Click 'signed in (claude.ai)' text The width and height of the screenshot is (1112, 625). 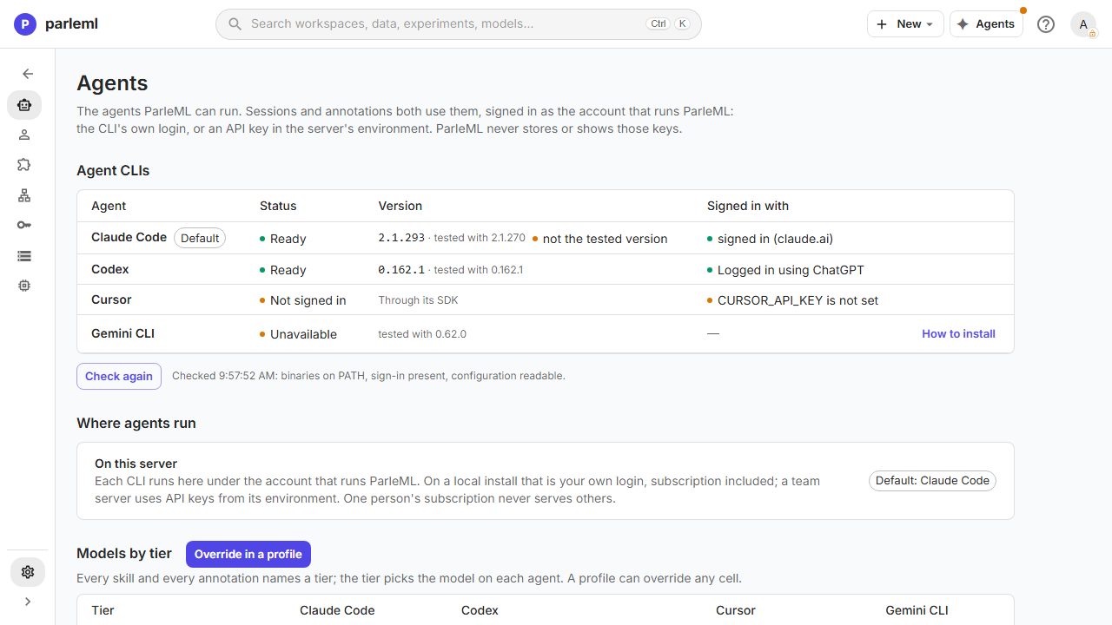[x=775, y=239]
